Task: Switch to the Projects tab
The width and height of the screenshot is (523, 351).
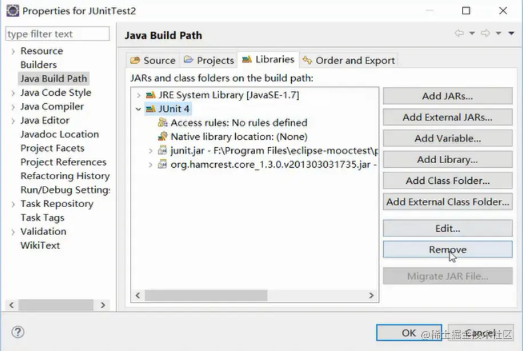Action: pyautogui.click(x=209, y=60)
